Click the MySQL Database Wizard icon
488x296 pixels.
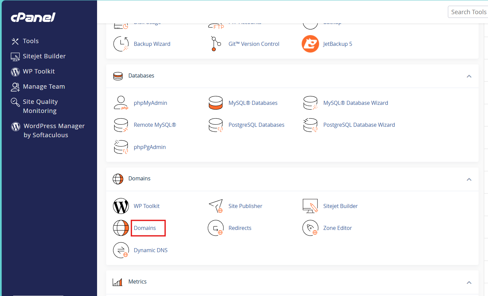(x=310, y=103)
